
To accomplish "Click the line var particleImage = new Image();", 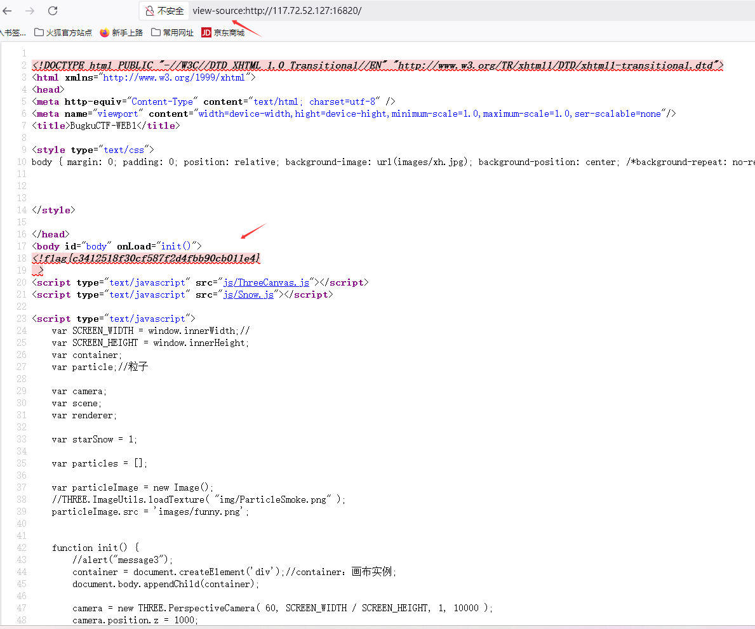I will (133, 487).
